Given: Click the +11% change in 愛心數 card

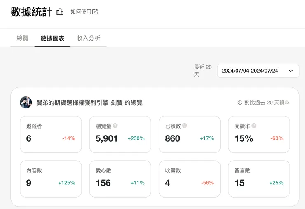Looking at the screenshot, I should pyautogui.click(x=138, y=183).
